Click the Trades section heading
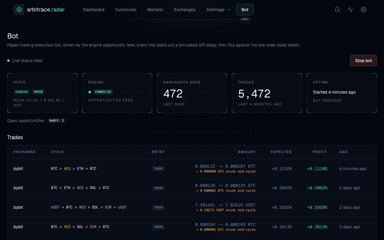 15,137
